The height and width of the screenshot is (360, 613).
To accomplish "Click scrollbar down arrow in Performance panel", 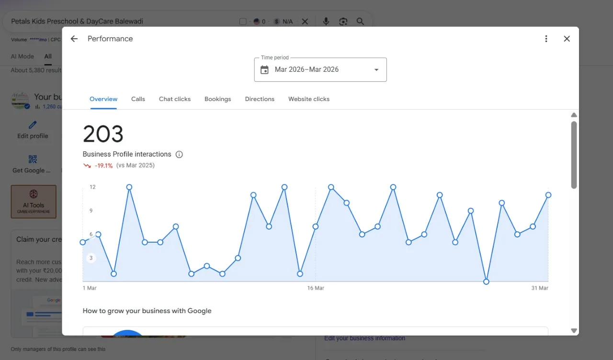I will [x=574, y=331].
